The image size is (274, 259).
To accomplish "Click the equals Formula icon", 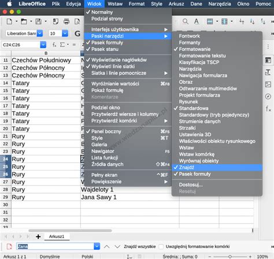I will point(74,45).
